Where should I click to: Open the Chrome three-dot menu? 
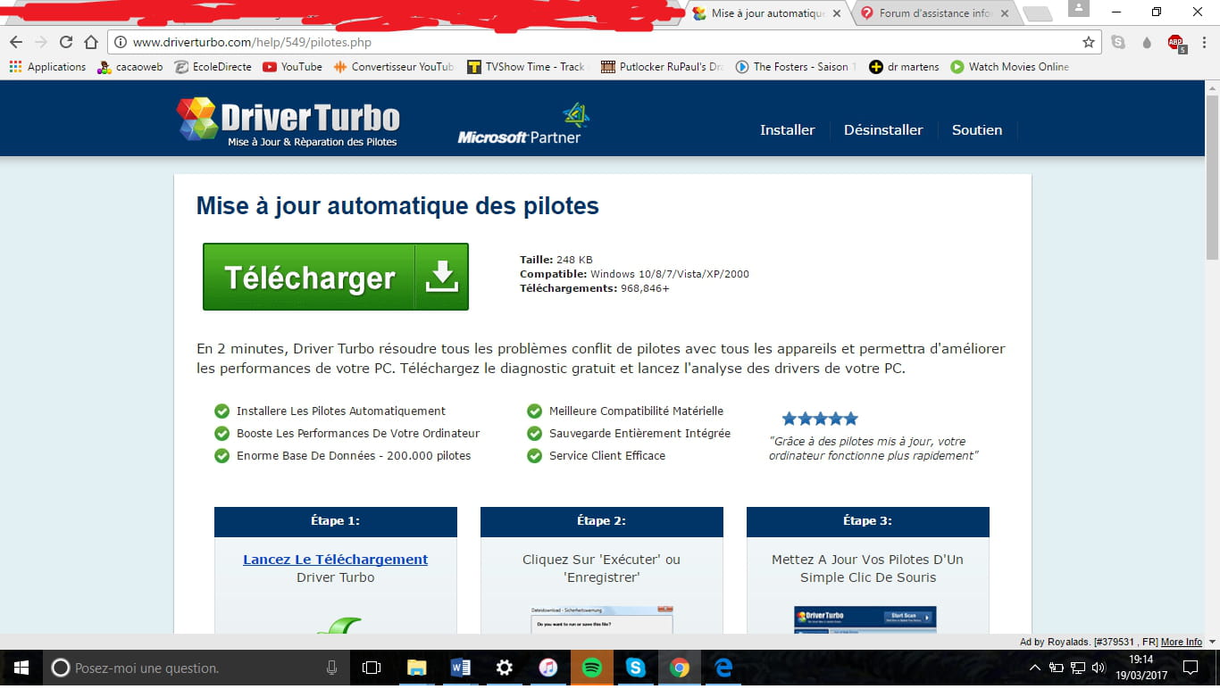(1205, 42)
